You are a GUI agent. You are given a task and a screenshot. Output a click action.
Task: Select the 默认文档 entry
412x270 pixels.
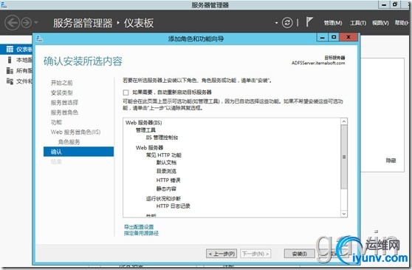tap(166, 162)
